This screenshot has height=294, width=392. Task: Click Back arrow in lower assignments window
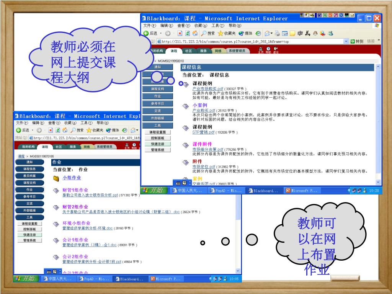point(18,130)
